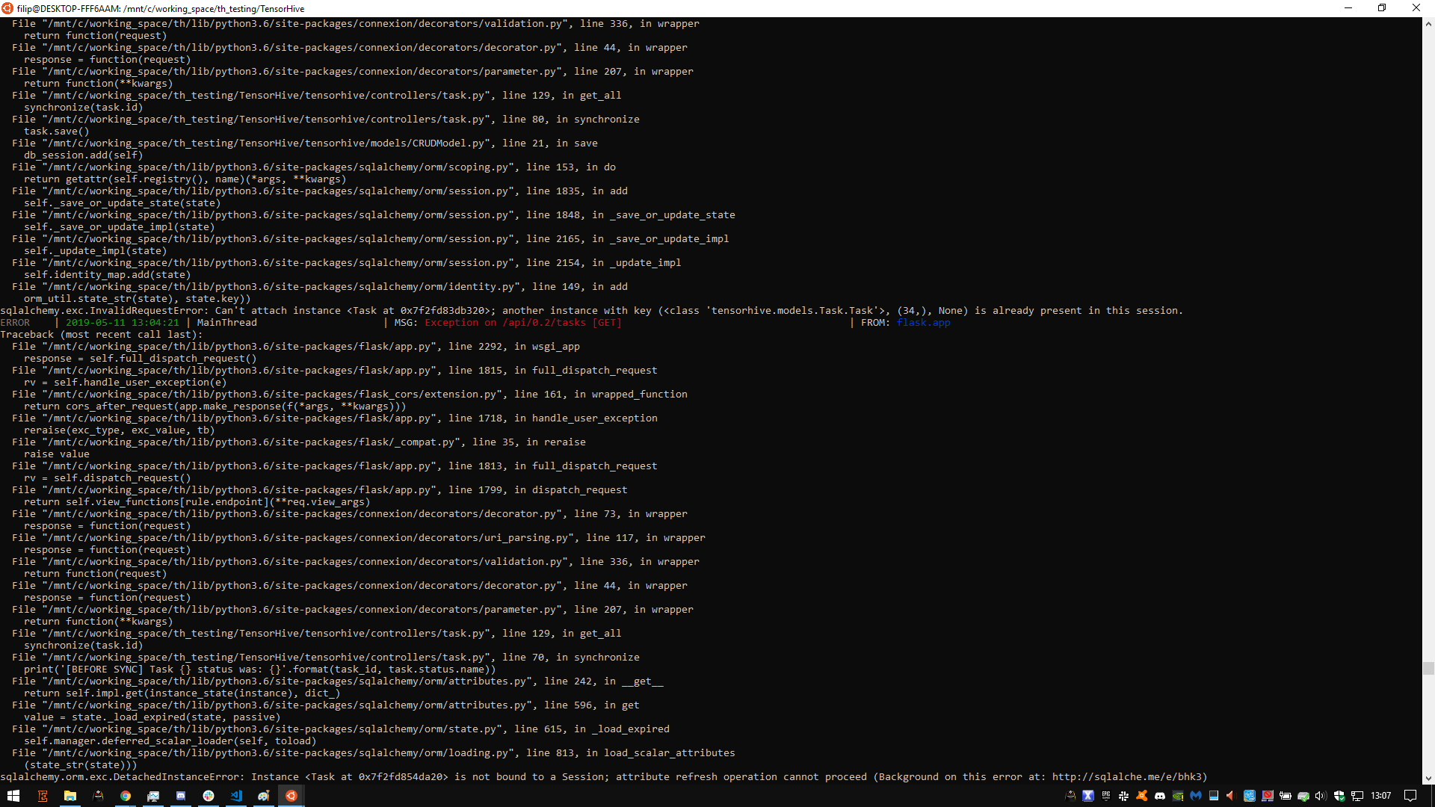The image size is (1435, 807).
Task: Select the active Ubuntu terminal taskbar button
Action: tap(291, 796)
